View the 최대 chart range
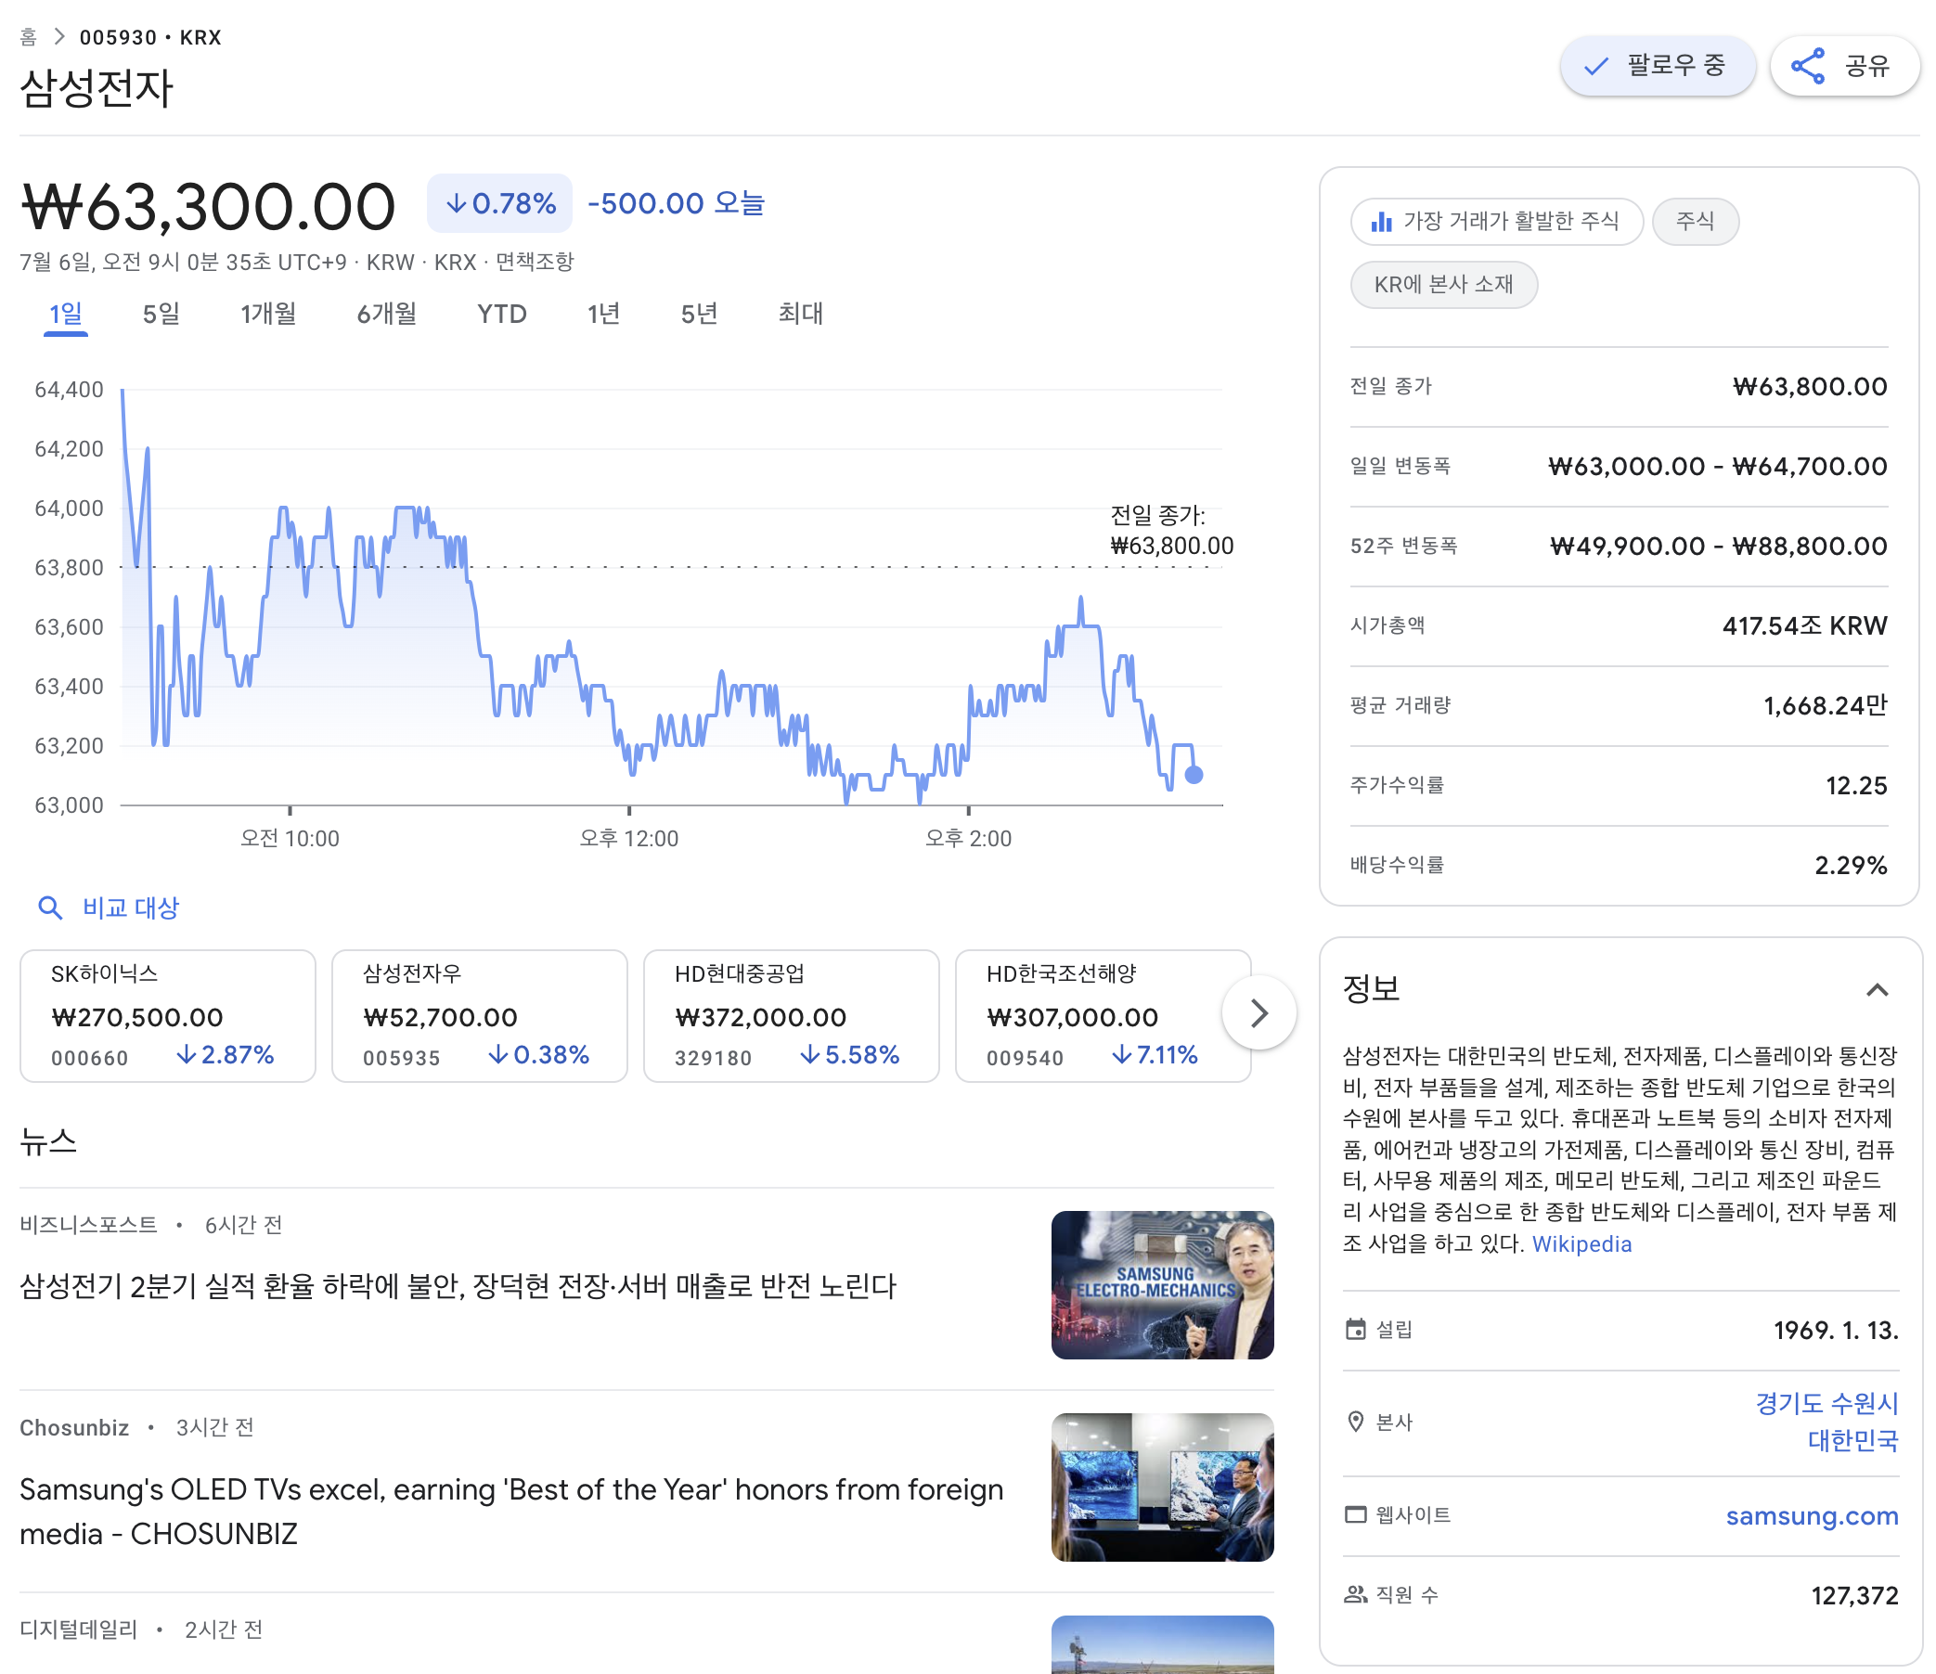Viewport: 1936px width, 1674px height. (799, 315)
